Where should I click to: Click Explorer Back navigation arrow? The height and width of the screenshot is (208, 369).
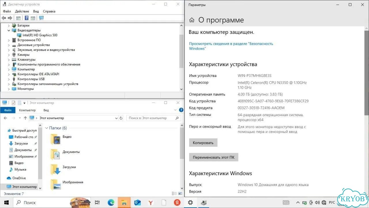[x=5, y=118]
